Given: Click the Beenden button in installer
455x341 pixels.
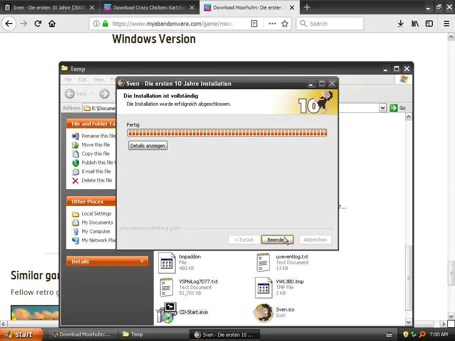Looking at the screenshot, I should (277, 240).
